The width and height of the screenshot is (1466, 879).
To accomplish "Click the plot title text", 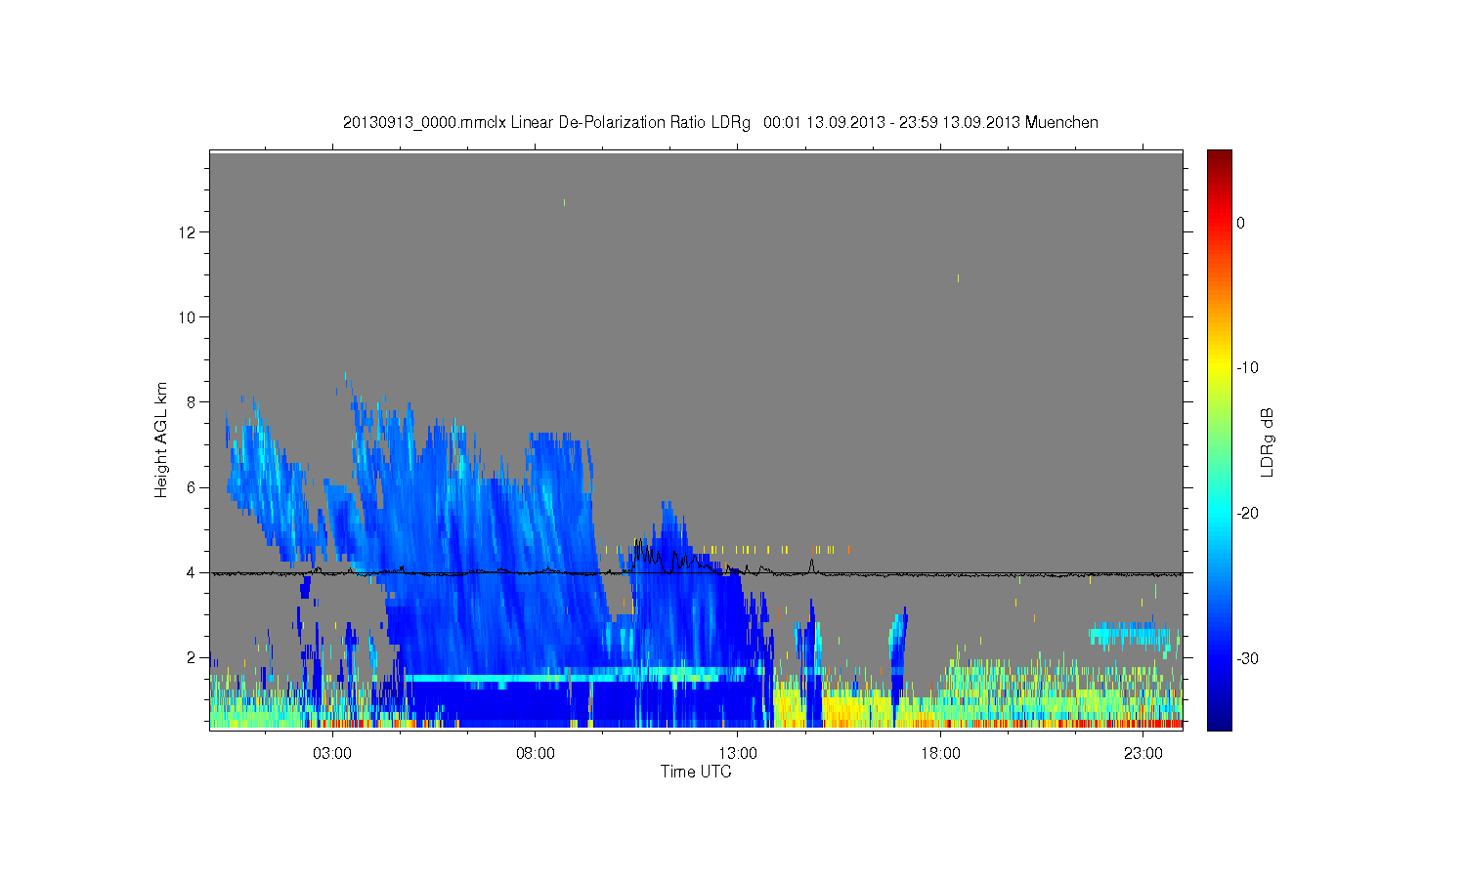I will tap(720, 123).
